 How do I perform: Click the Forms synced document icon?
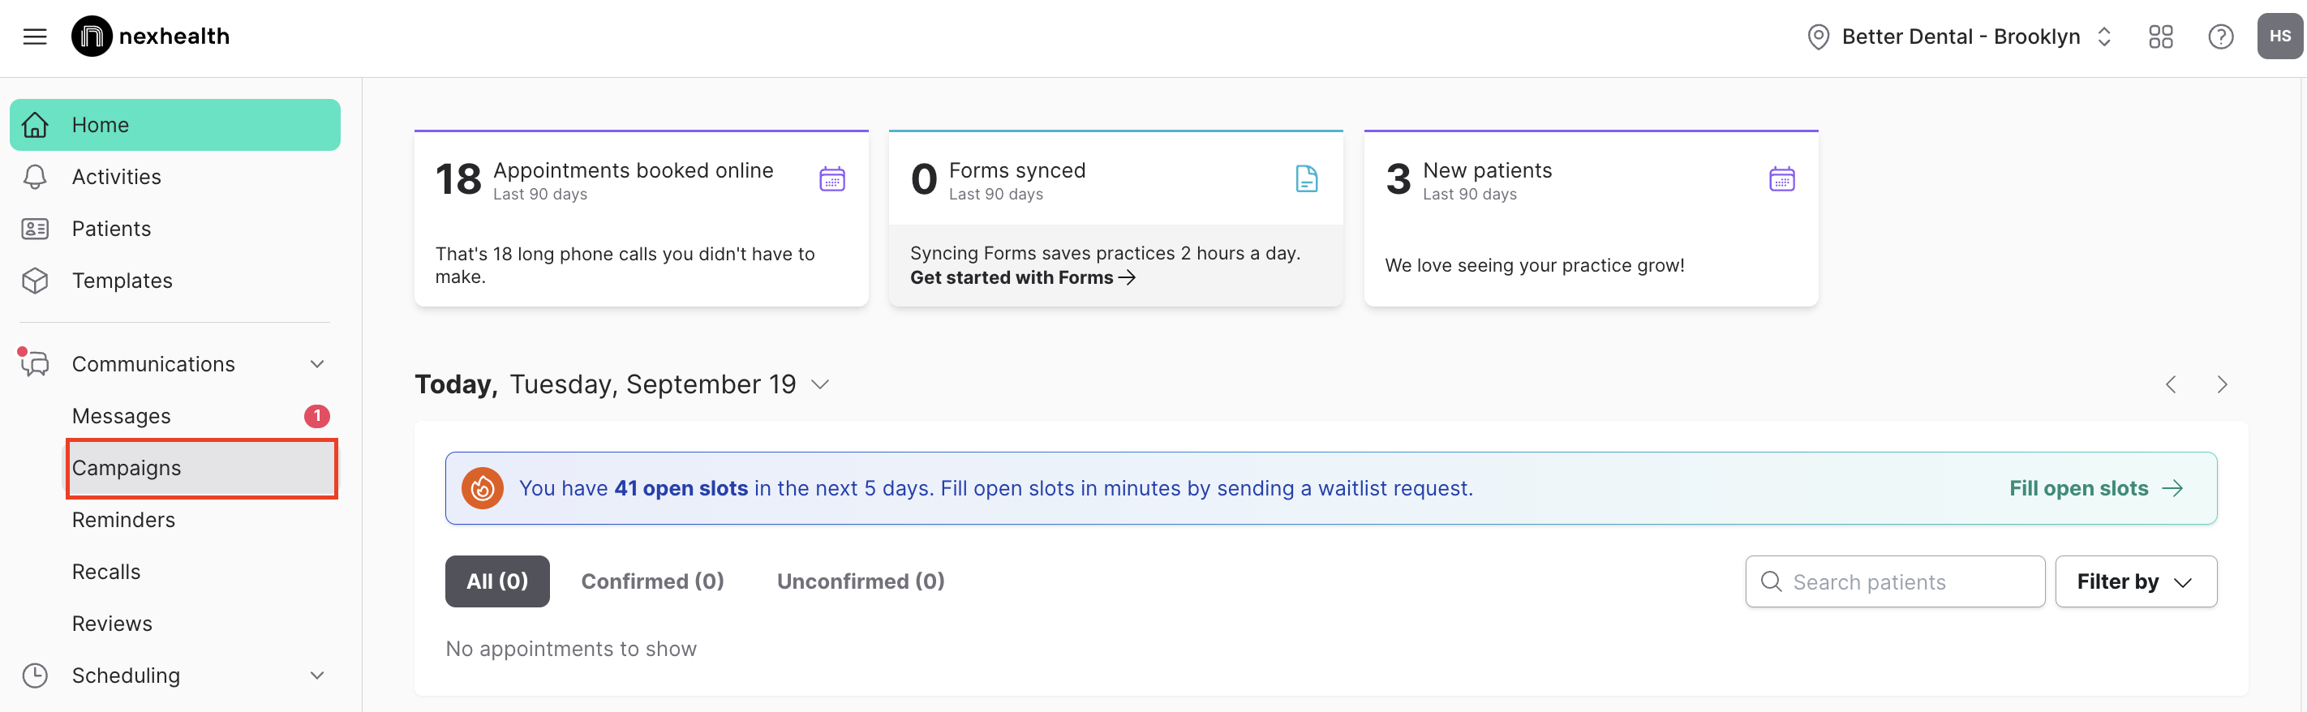(1307, 179)
